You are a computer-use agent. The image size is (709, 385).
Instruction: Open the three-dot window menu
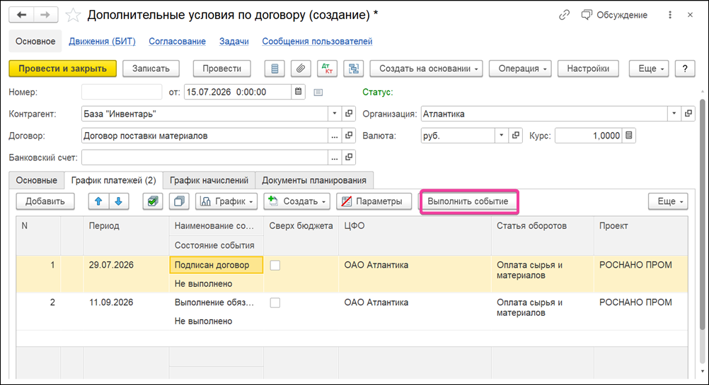670,15
